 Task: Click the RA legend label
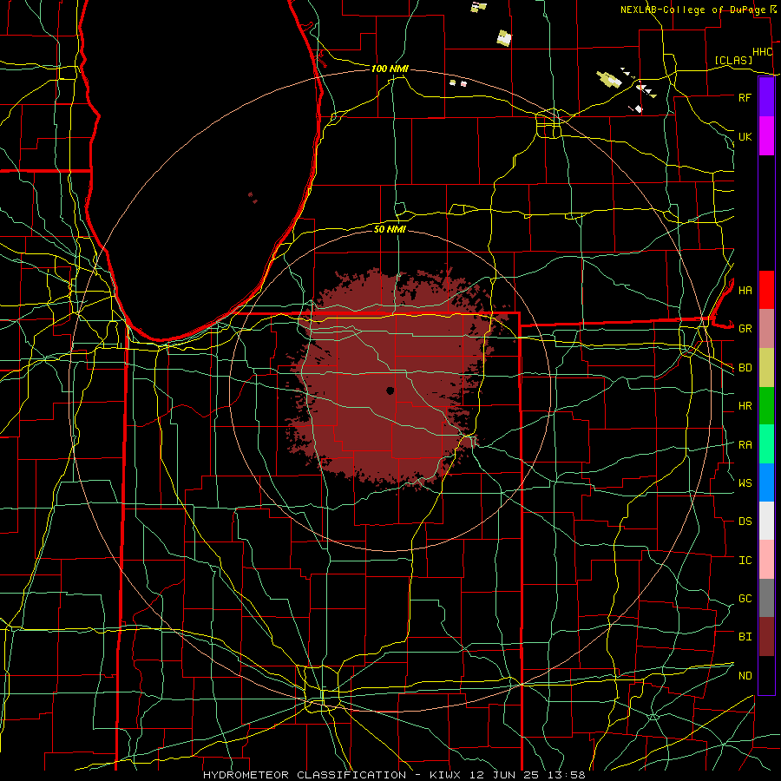click(745, 444)
